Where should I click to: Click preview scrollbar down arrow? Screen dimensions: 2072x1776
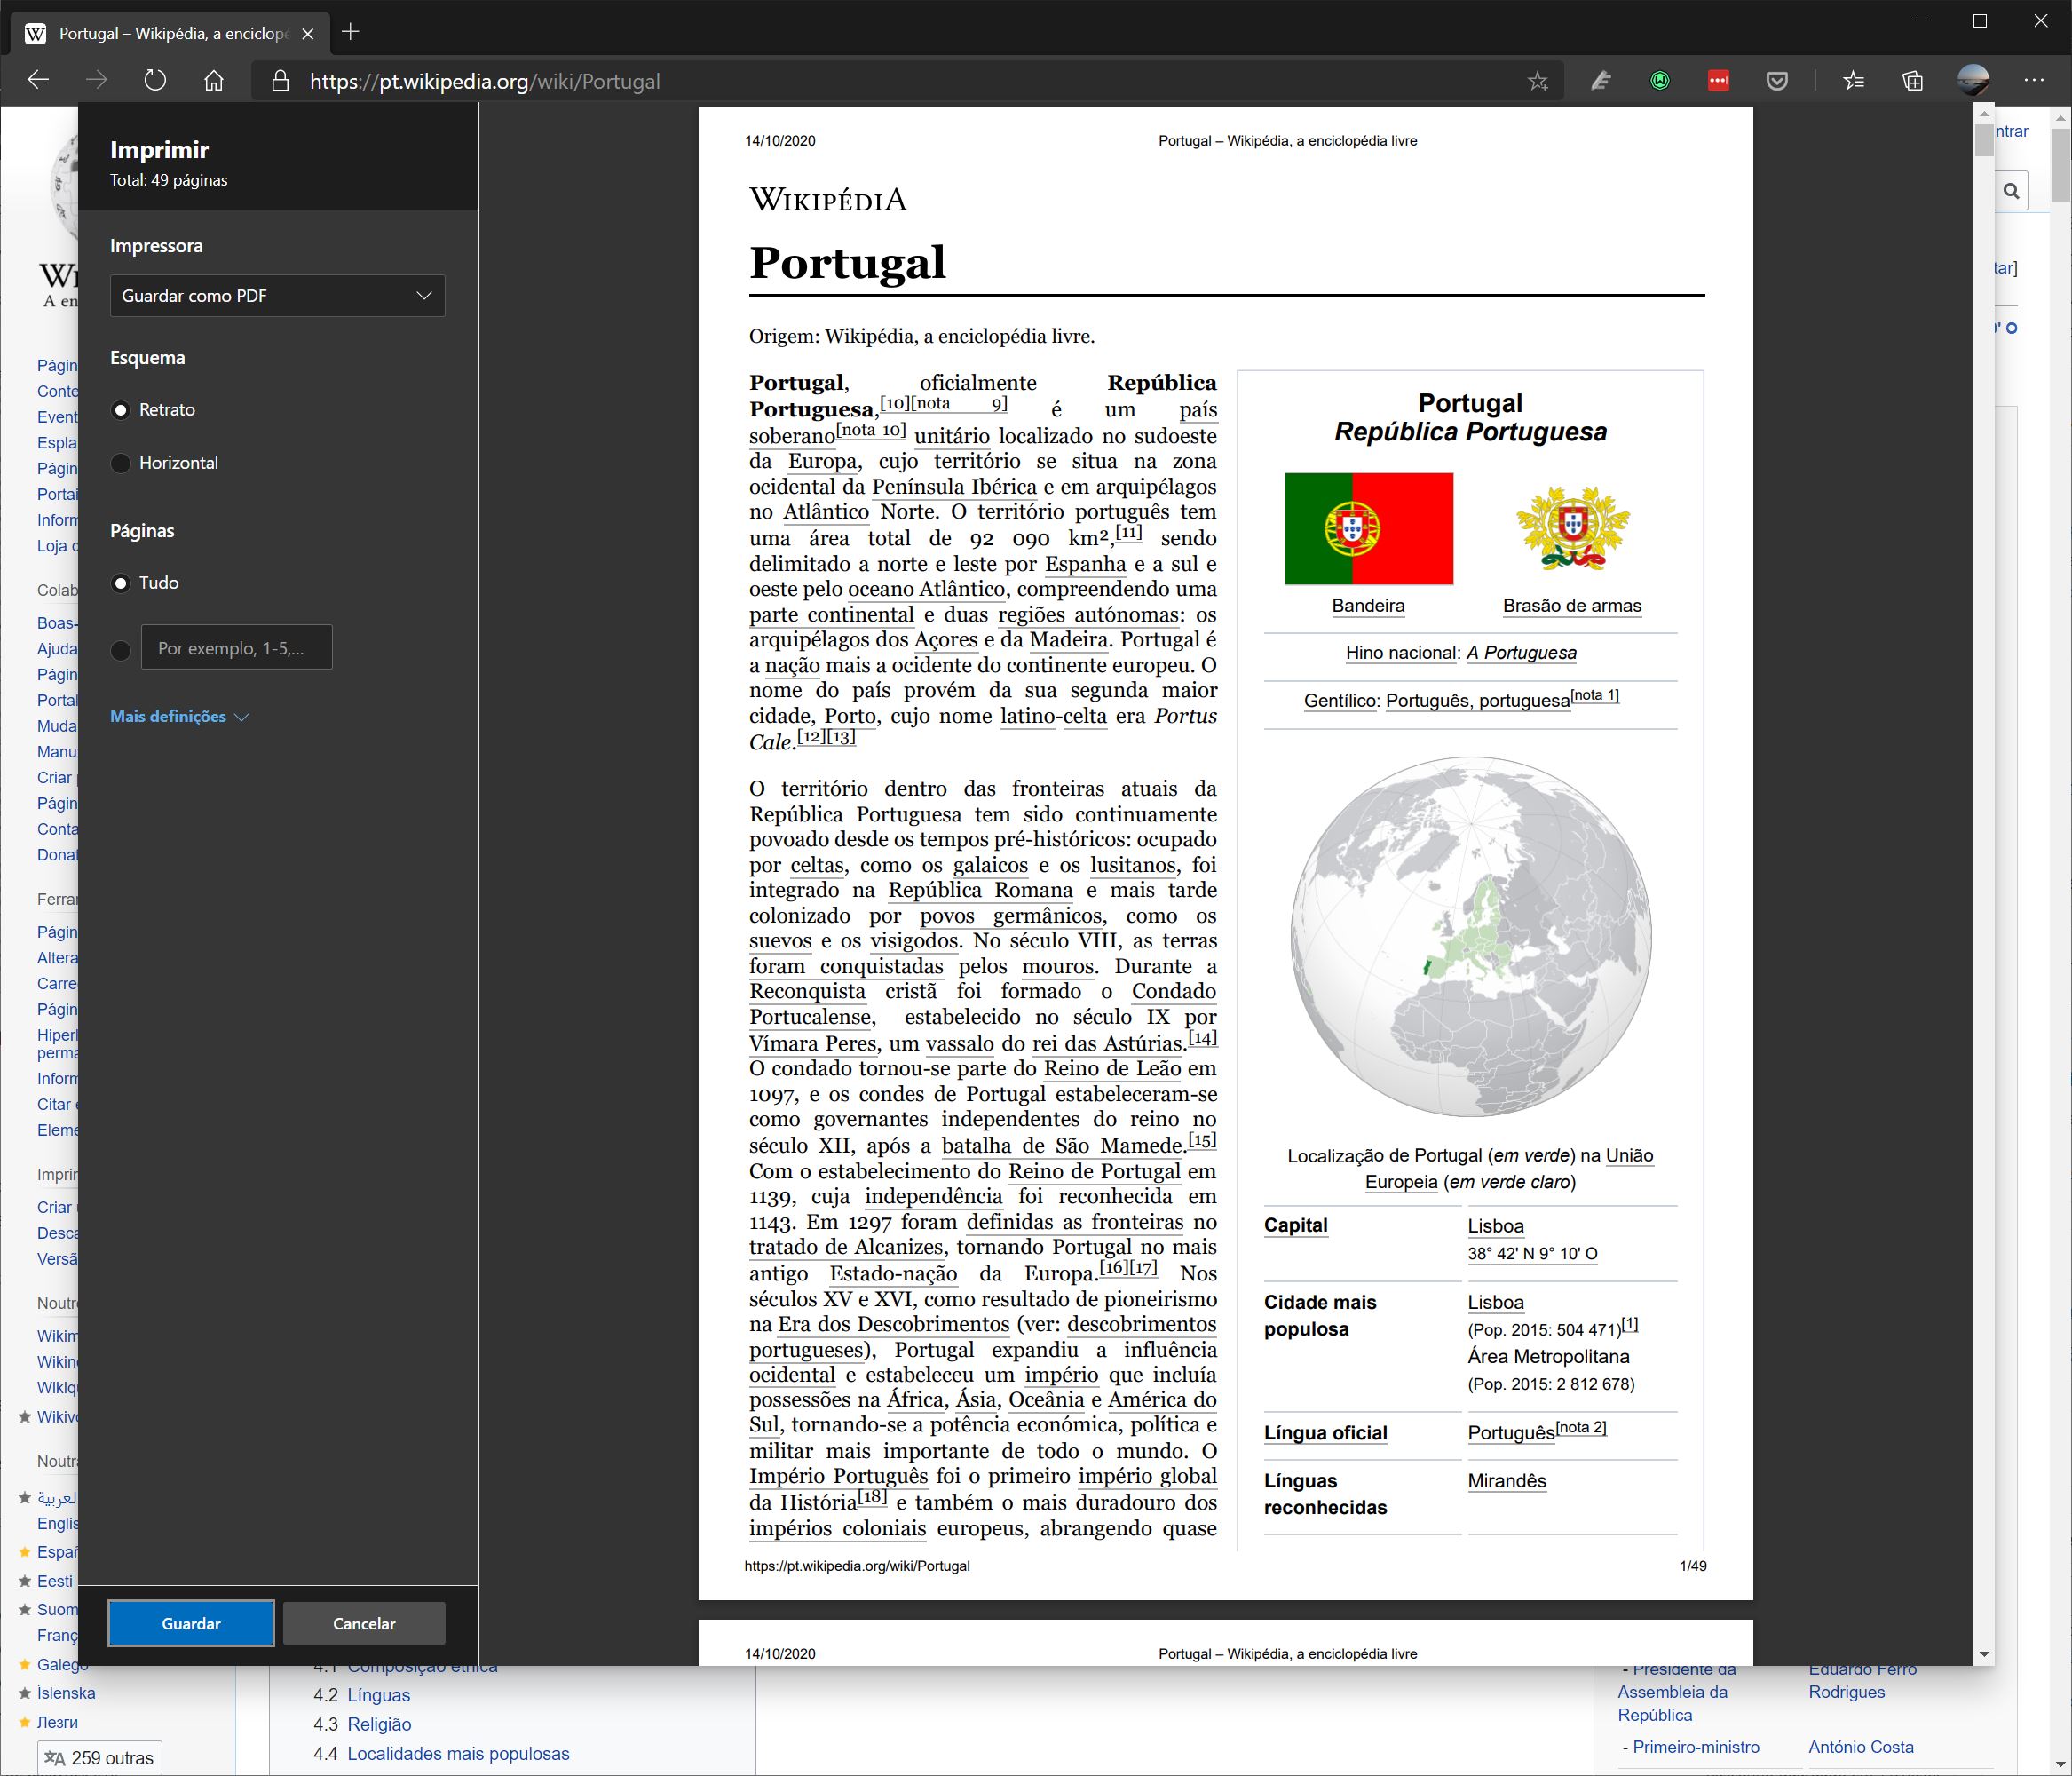[1984, 1654]
